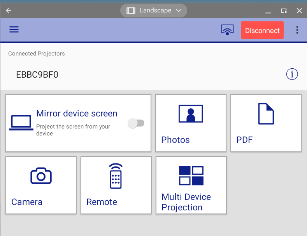Open Multi Device Projection grid icon
Screen dimensions: 307x236
191,175
